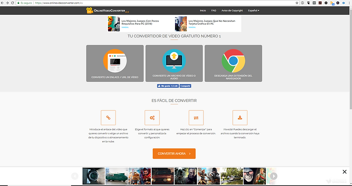This screenshot has height=186, width=352.
Task: Click the Chrome logo extension icon
Action: tap(233, 61)
